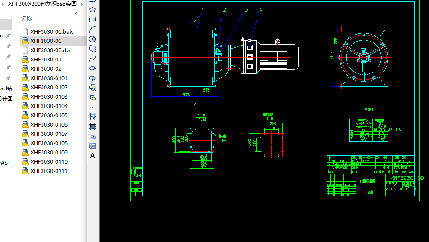The image size is (429, 242).
Task: Open the Gradient fill tool
Action: pos(92,127)
